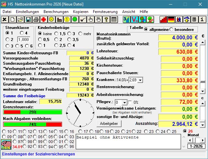The image size is (208, 159).
Task: Click the printer icon in the toolbar
Action: point(36,20)
